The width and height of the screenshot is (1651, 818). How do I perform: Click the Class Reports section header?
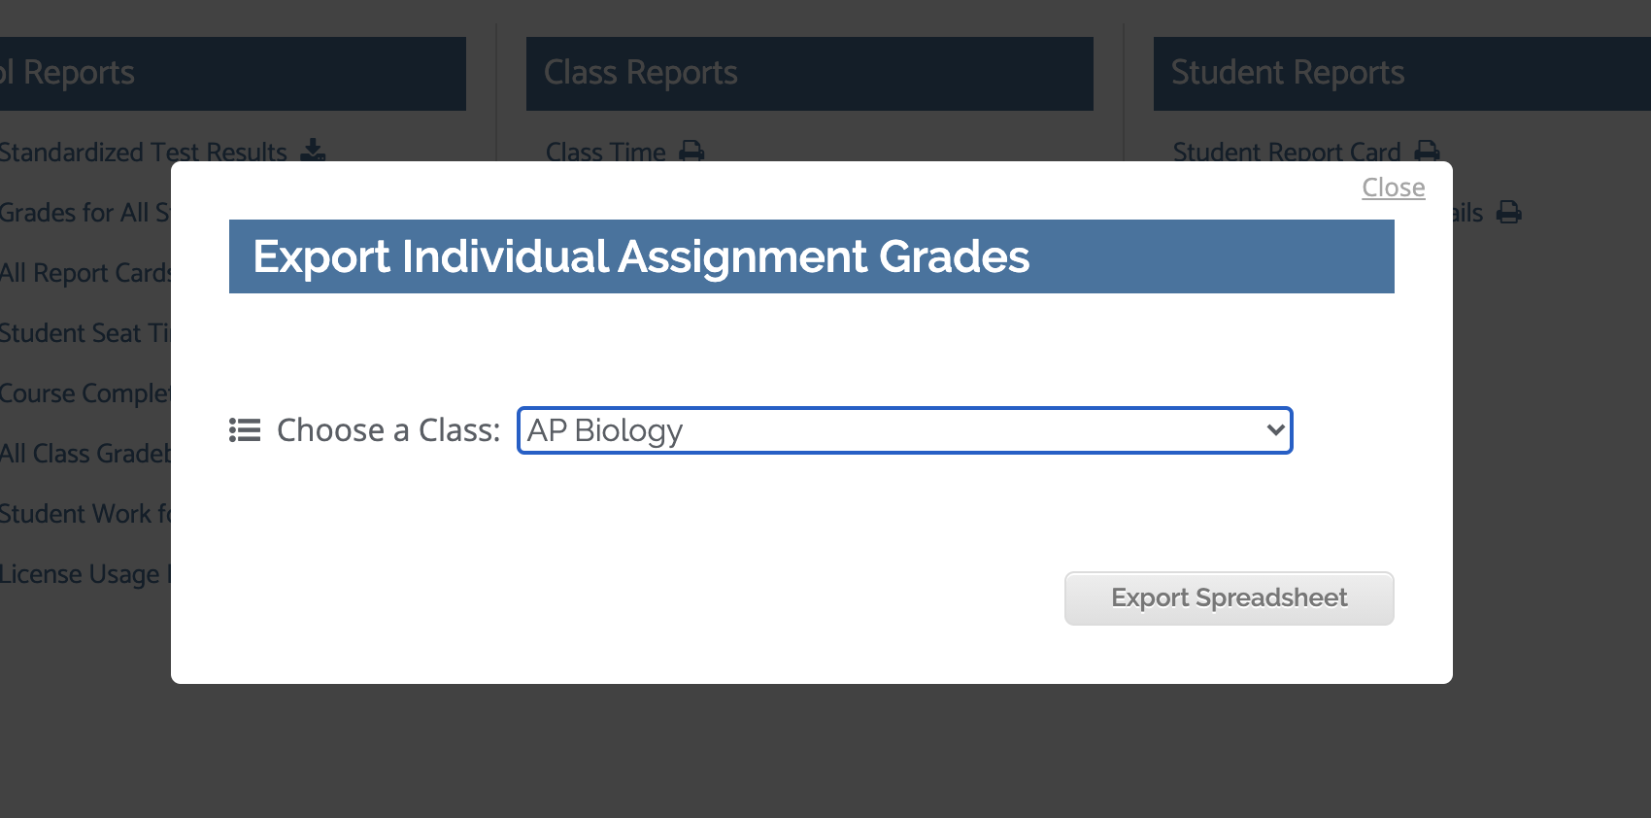click(x=809, y=73)
